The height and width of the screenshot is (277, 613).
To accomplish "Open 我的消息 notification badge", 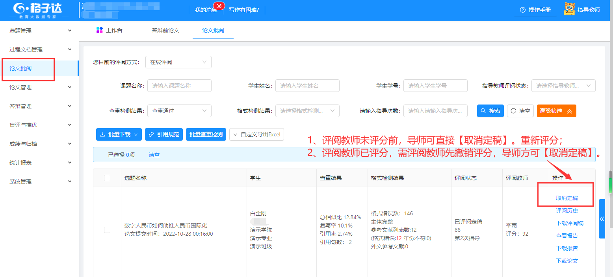I will pos(219,6).
